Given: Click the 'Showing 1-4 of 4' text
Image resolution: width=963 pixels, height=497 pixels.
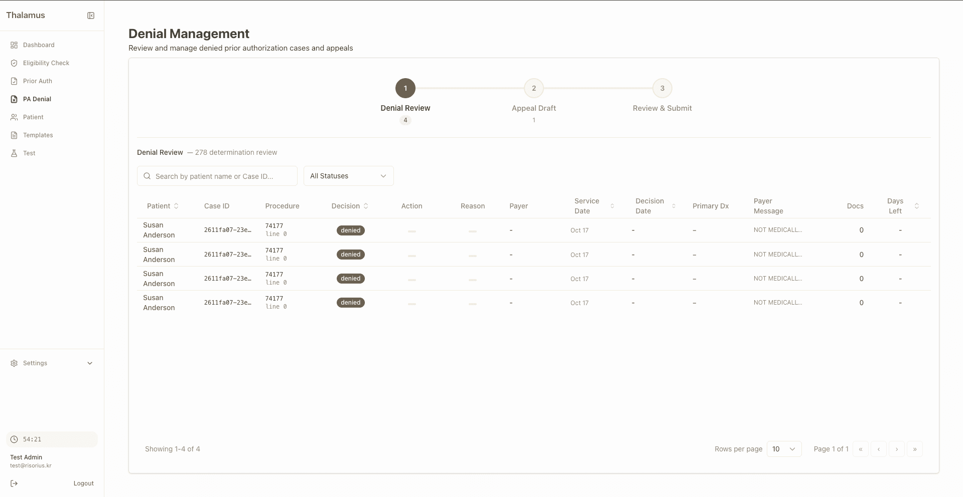Looking at the screenshot, I should (173, 449).
